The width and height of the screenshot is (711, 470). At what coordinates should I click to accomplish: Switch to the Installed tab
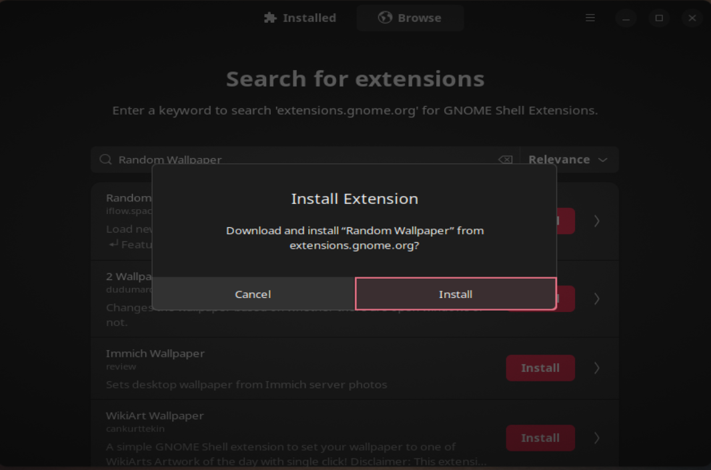pyautogui.click(x=300, y=18)
